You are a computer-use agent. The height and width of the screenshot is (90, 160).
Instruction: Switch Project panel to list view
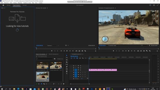[x=39, y=84]
